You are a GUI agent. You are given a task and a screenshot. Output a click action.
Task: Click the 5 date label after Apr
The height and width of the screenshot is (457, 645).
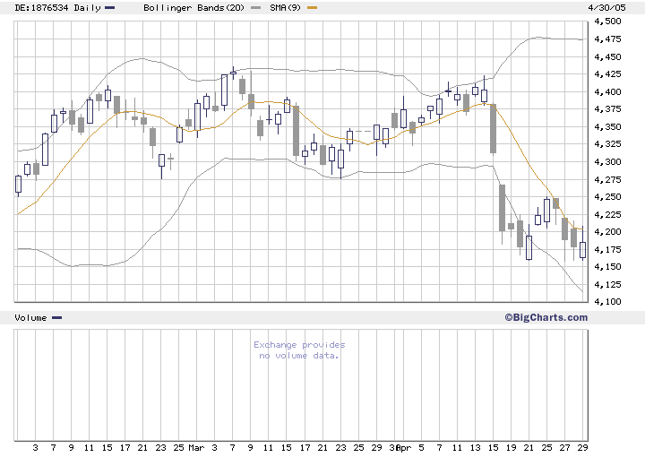[x=421, y=447]
